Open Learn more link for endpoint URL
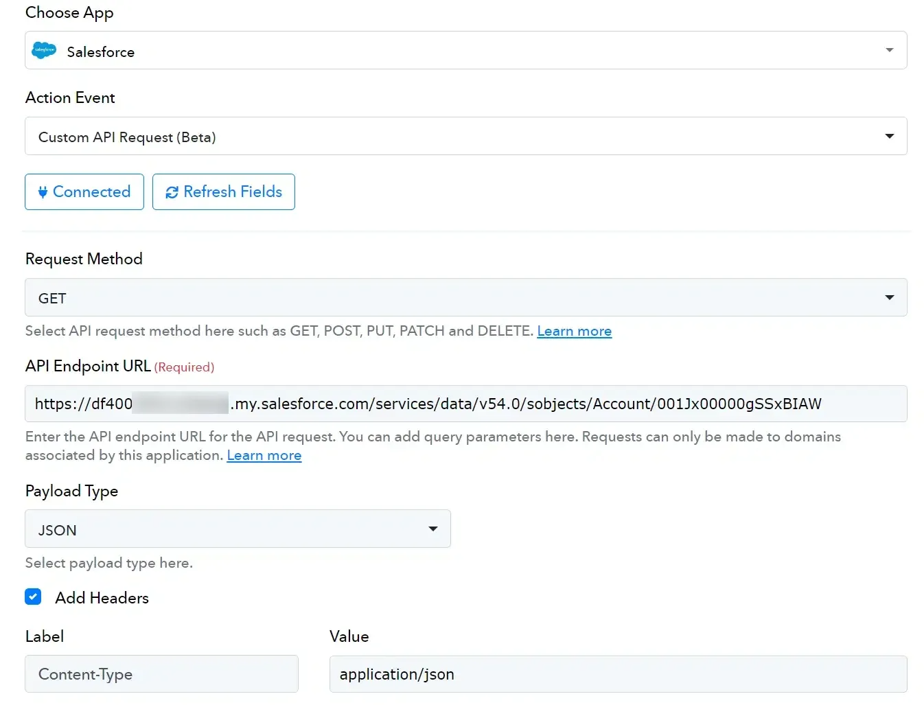 [x=264, y=455]
